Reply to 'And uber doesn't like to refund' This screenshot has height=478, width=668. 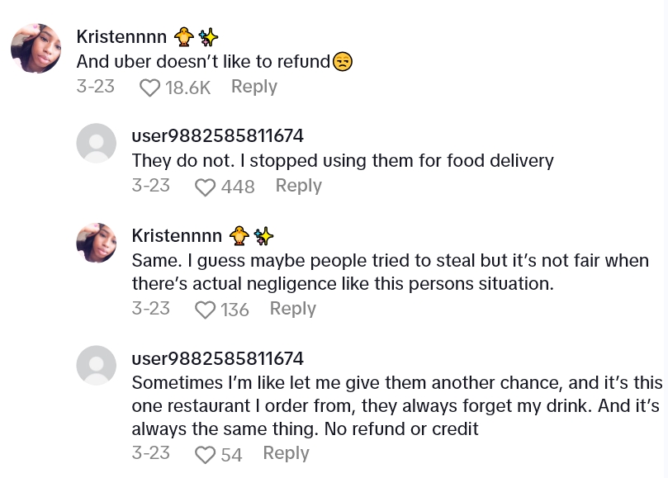(253, 87)
